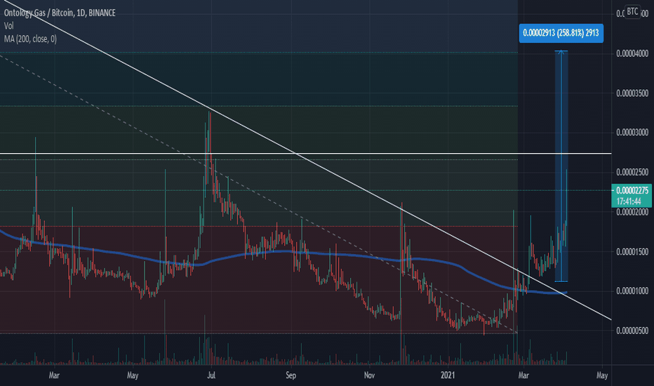Click the countdown timer 17:41:44
The height and width of the screenshot is (386, 654).
629,201
